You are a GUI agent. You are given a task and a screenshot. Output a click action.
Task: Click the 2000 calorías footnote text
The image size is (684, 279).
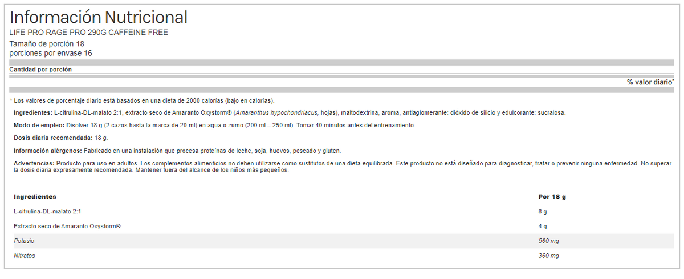142,100
